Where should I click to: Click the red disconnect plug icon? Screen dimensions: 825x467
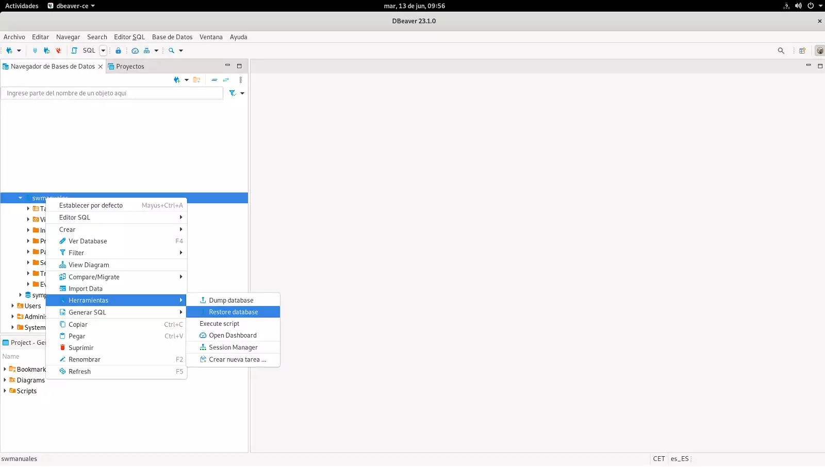[58, 51]
